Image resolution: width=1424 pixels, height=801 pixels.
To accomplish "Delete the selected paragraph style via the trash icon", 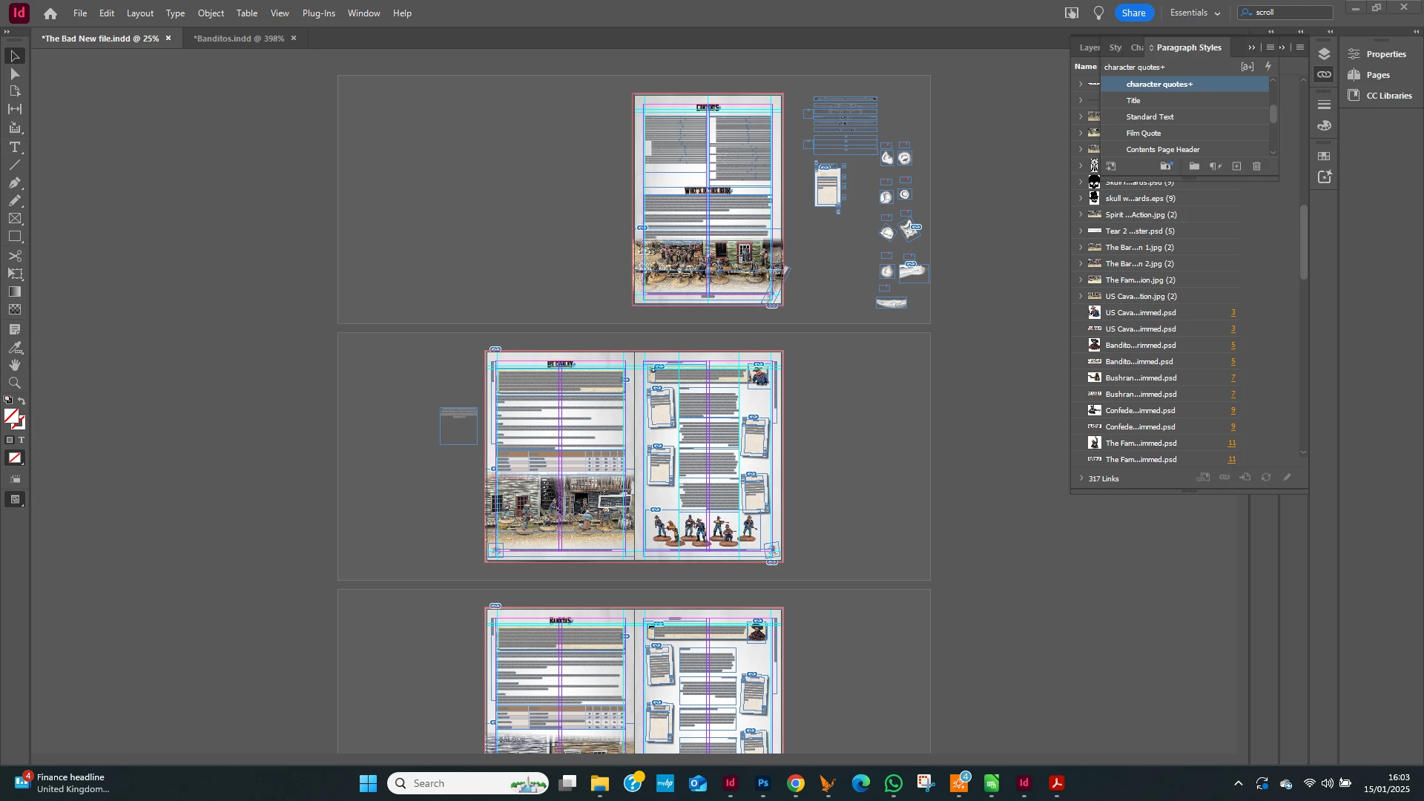I will pyautogui.click(x=1256, y=166).
